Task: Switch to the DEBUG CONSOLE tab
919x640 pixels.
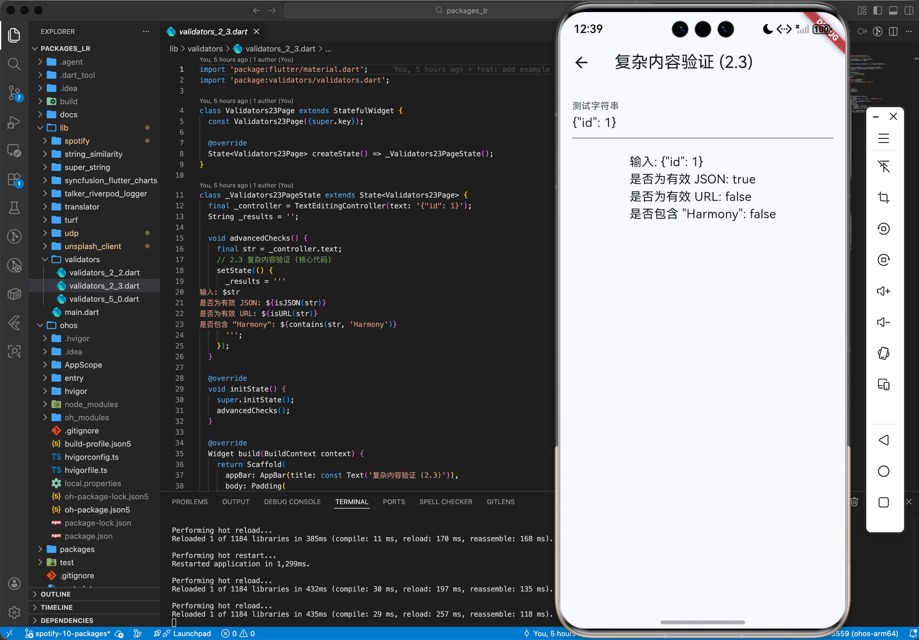Action: click(292, 502)
